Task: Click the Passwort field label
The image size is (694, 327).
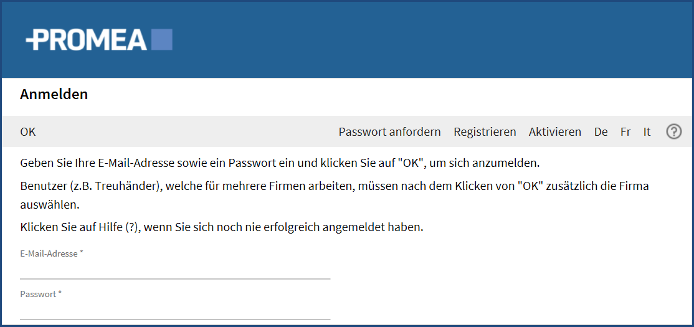Action: click(40, 294)
